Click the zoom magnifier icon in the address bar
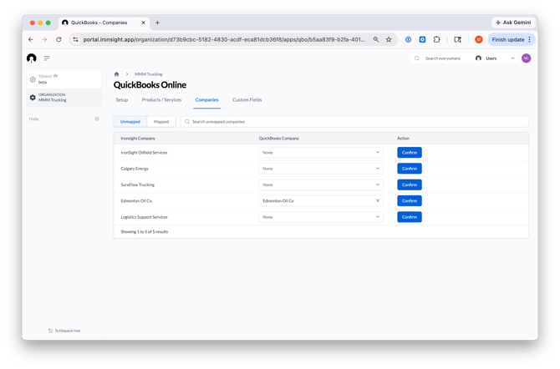This screenshot has width=560, height=369. [376, 39]
